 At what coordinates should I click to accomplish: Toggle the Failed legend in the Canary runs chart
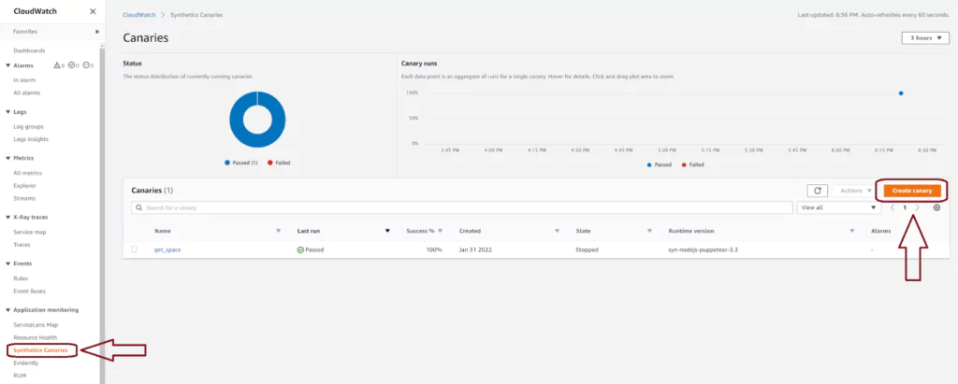click(x=693, y=164)
